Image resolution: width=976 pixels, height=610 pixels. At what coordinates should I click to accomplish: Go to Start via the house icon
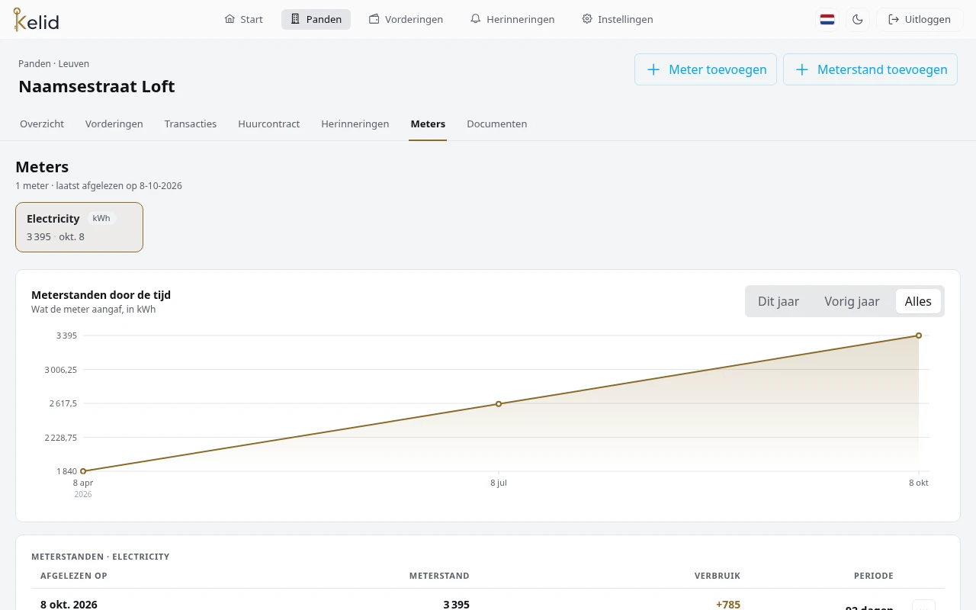click(243, 19)
